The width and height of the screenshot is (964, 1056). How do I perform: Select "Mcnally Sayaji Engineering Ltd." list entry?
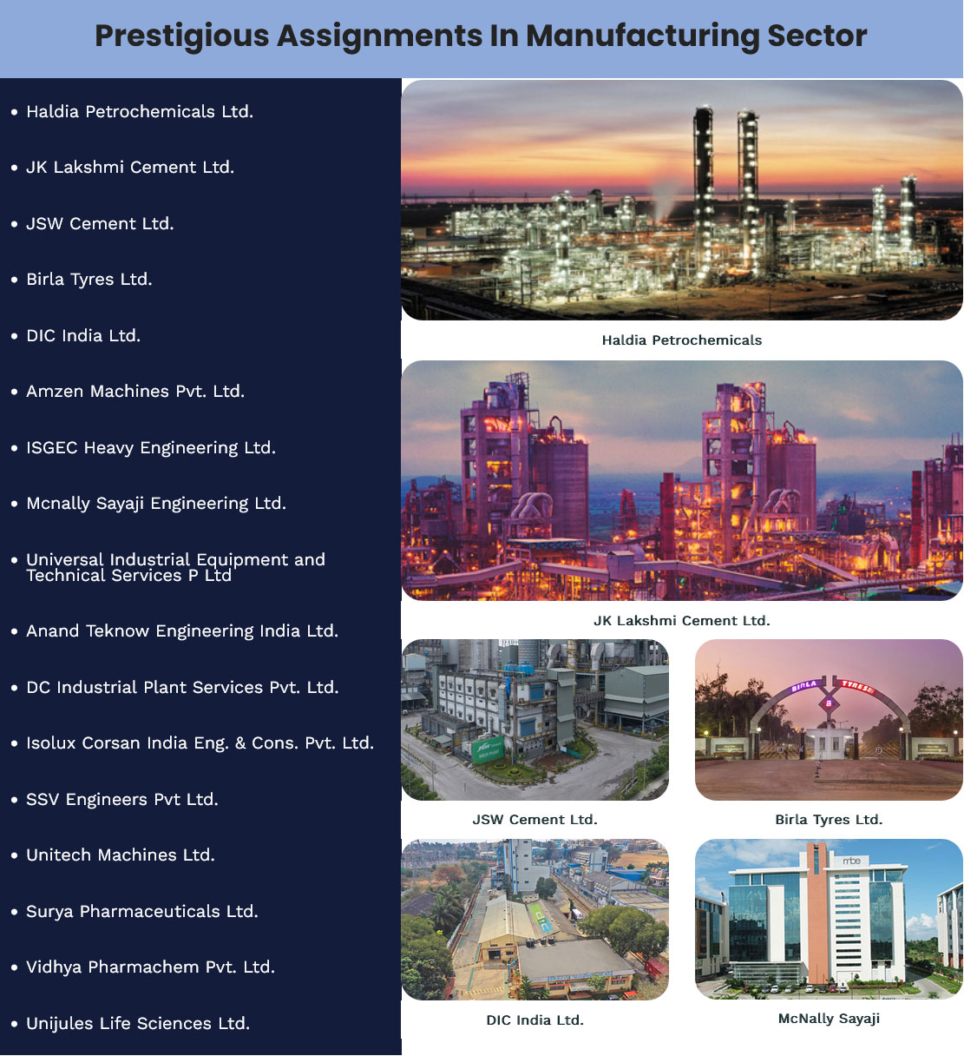click(156, 504)
